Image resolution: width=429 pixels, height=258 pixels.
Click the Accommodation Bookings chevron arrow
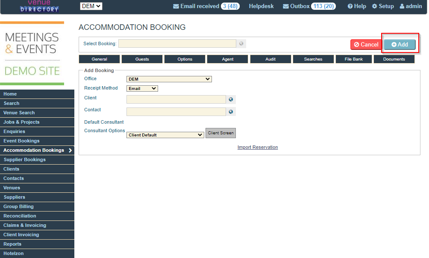pos(71,150)
